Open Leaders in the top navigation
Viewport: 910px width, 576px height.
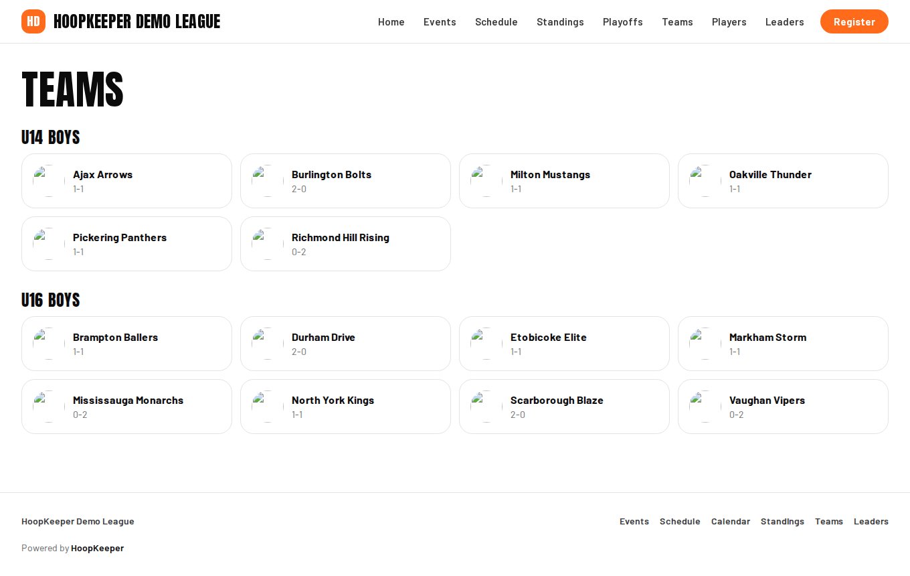point(785,21)
